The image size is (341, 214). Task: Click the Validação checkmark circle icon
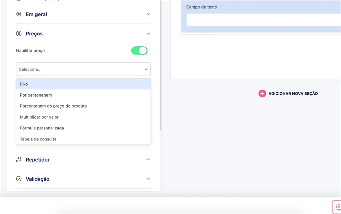coord(19,179)
